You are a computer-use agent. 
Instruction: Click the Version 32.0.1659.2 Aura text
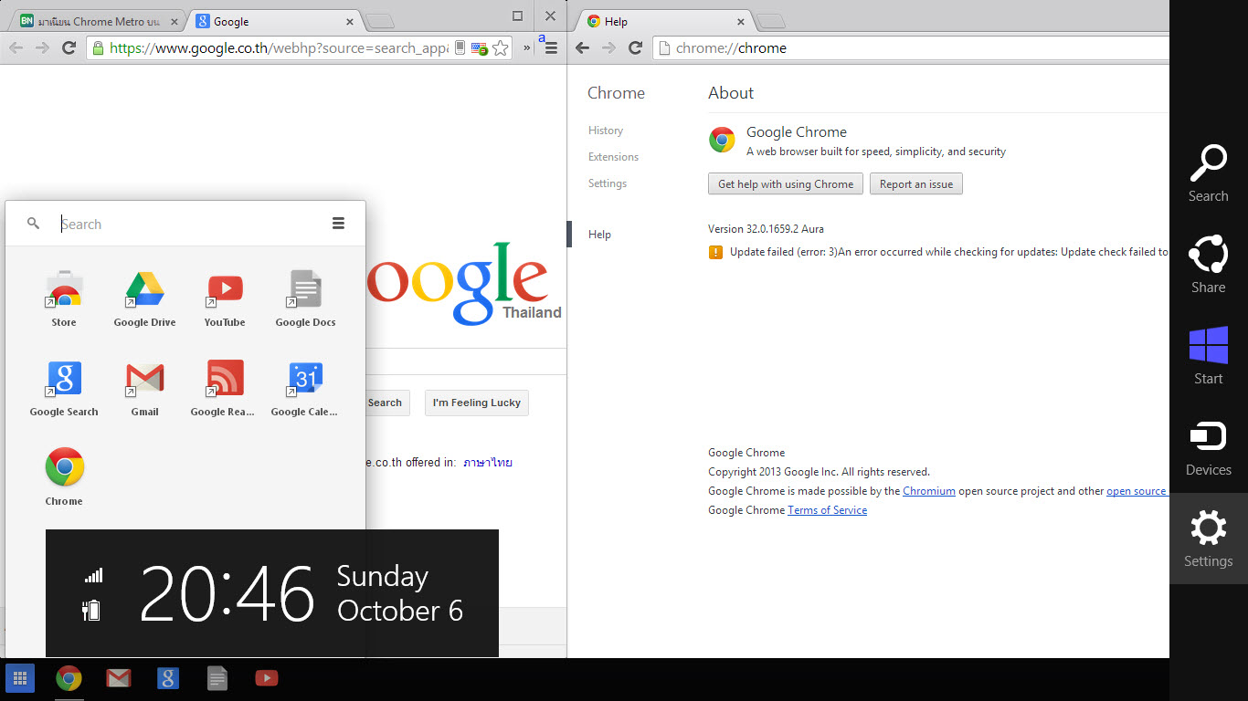pos(766,229)
